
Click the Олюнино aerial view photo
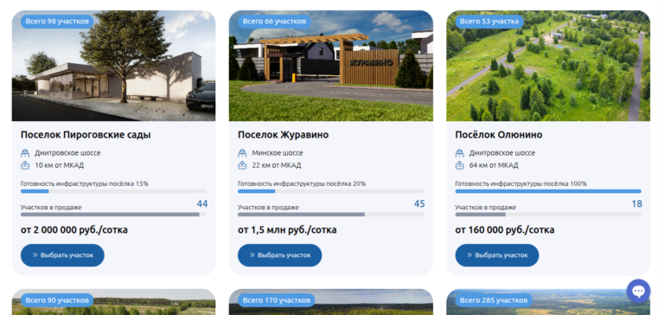[x=548, y=66]
